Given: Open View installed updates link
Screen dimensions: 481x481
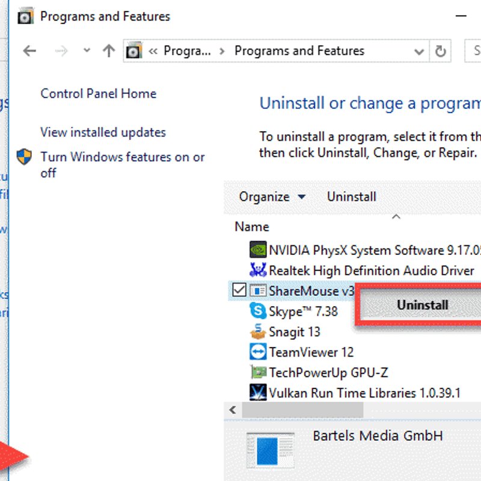Looking at the screenshot, I should (x=103, y=132).
